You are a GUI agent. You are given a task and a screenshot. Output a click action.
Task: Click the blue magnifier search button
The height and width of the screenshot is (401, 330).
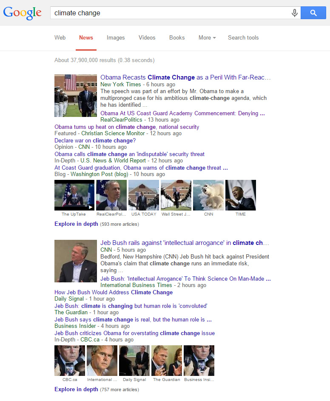pyautogui.click(x=313, y=13)
